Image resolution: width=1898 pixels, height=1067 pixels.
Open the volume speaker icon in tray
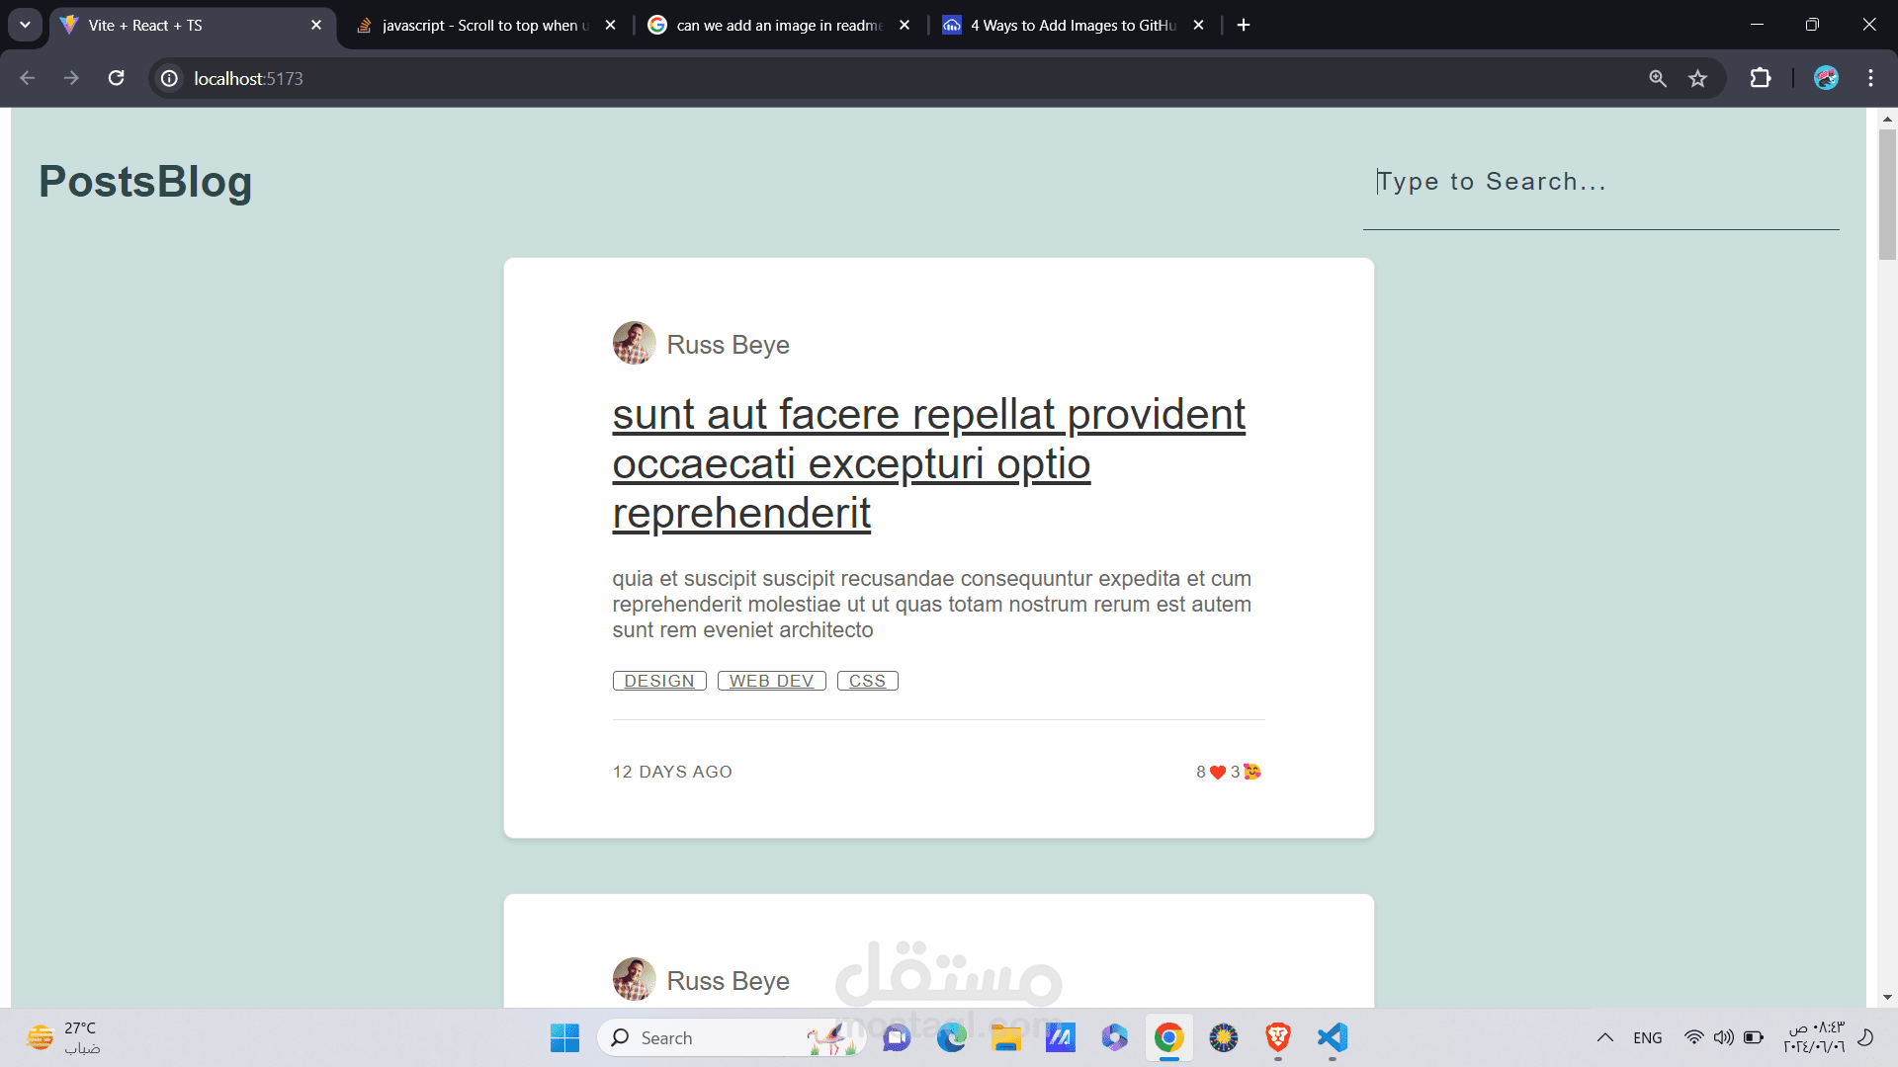[1724, 1037]
